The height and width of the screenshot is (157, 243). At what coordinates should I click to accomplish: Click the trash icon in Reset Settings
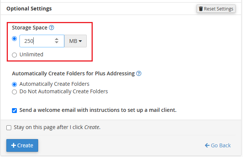coord(201,9)
